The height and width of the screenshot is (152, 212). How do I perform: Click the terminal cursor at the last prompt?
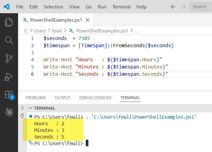87,143
